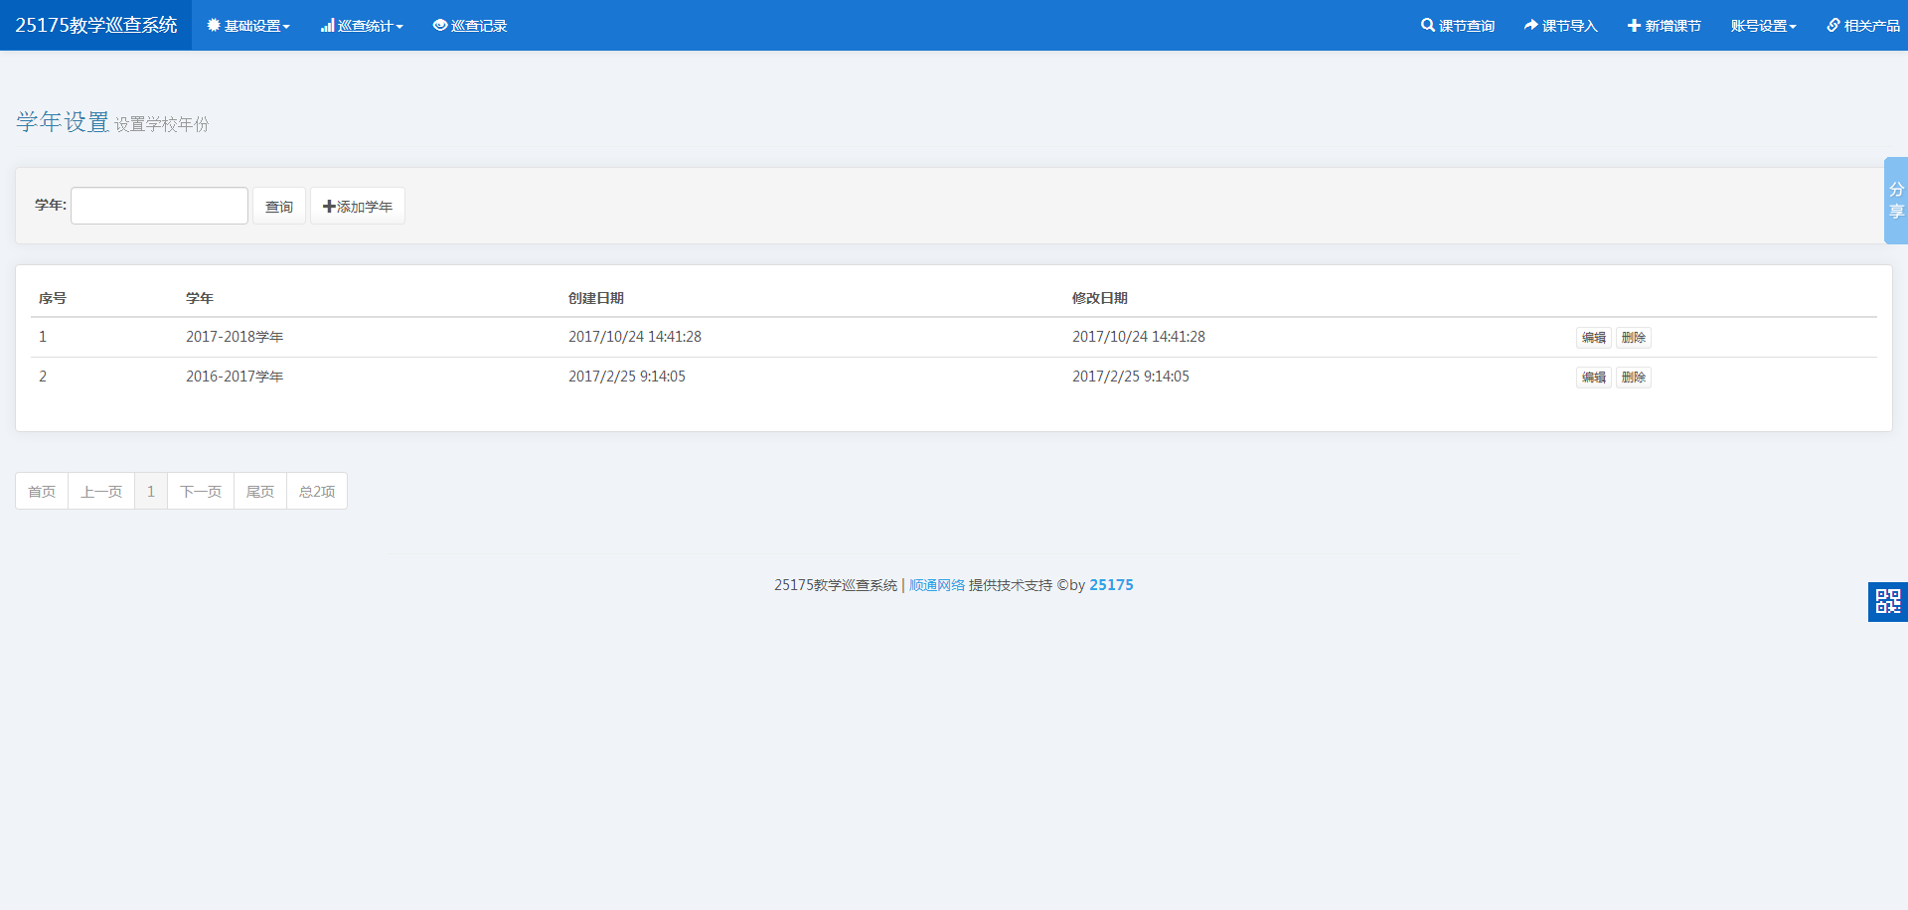Click the 添加学年 button
This screenshot has height=910, width=1908.
pos(358,207)
